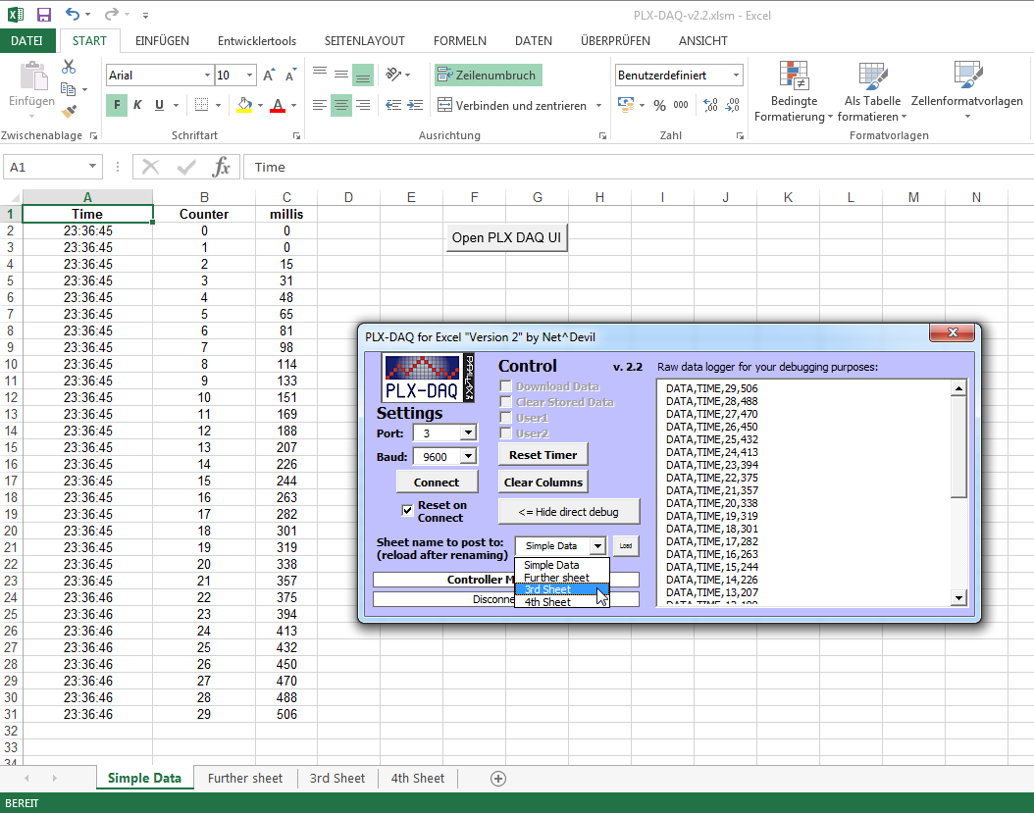Activate the format painter brush
Viewport: 1034px width, 813px height.
69,112
